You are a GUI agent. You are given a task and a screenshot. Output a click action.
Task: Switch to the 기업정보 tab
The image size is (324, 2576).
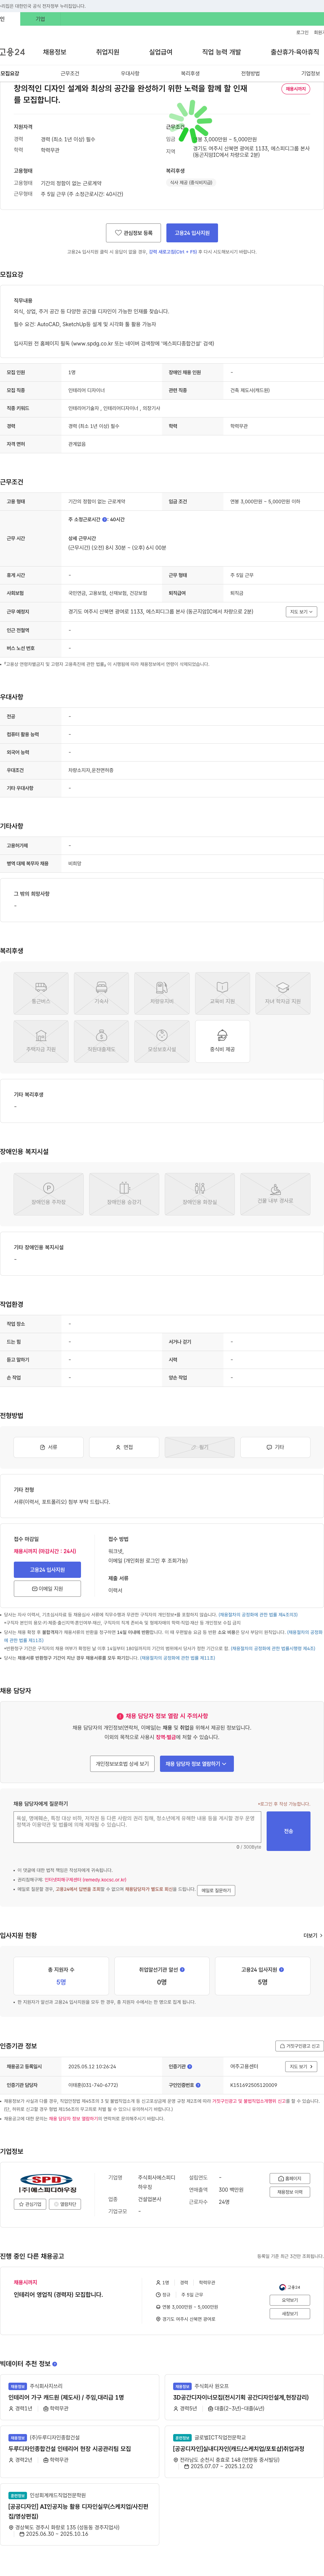pos(310,73)
